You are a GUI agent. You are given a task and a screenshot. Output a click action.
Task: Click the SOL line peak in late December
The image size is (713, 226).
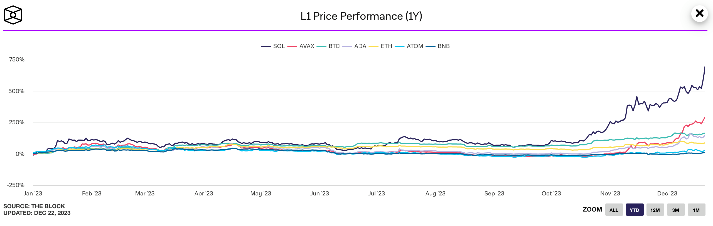tap(705, 66)
